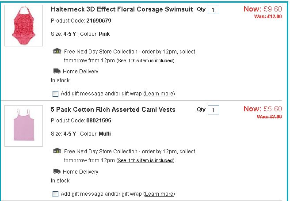
Task: Click the home delivery truck icon for cami vests
Action: coord(57,171)
